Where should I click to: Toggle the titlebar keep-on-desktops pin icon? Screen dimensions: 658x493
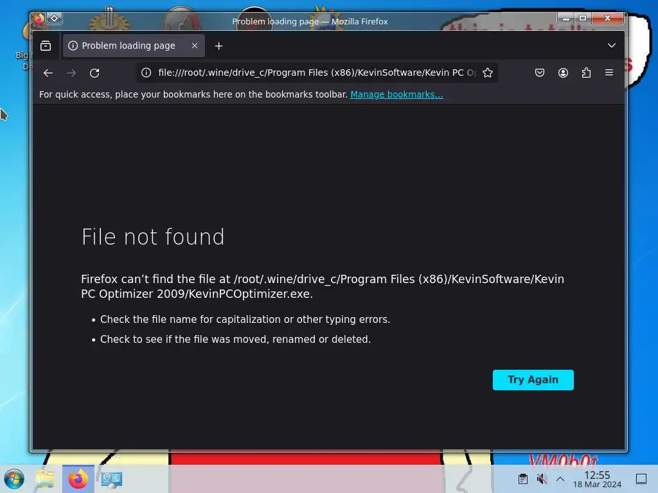pos(55,18)
